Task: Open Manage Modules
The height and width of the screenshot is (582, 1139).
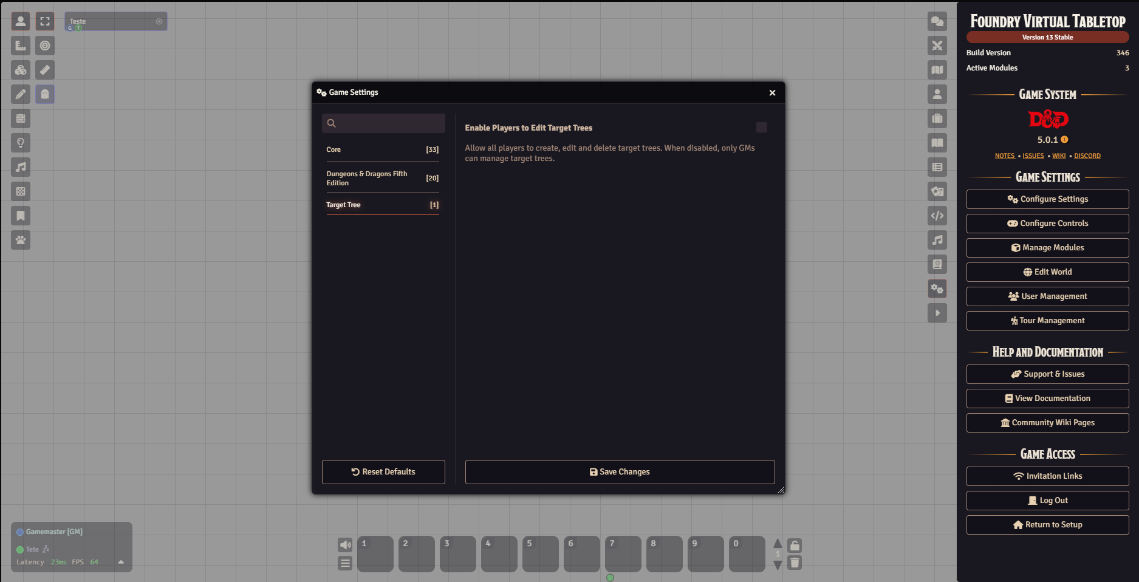Action: click(x=1047, y=248)
